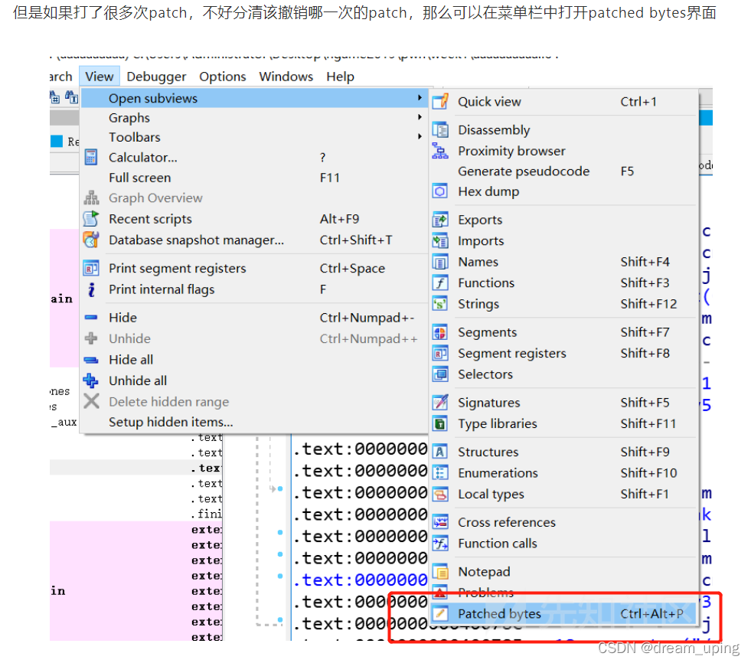Click the Proximity browser icon
This screenshot has width=751, height=663.
[x=440, y=151]
